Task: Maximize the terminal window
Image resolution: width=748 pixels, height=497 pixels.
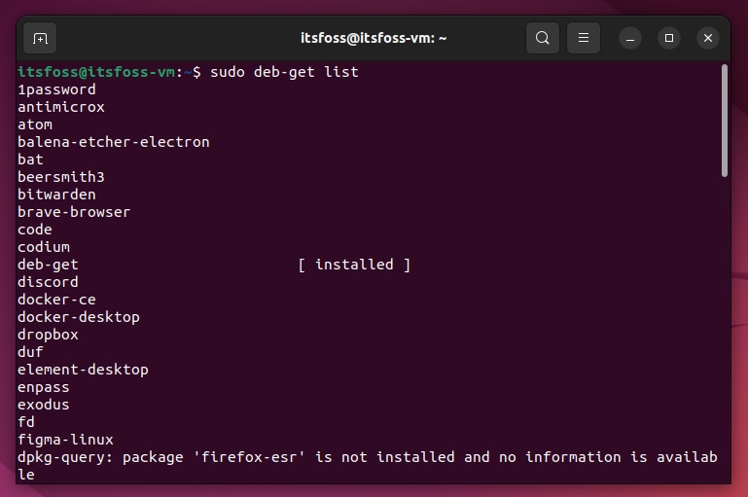Action: [x=669, y=39]
